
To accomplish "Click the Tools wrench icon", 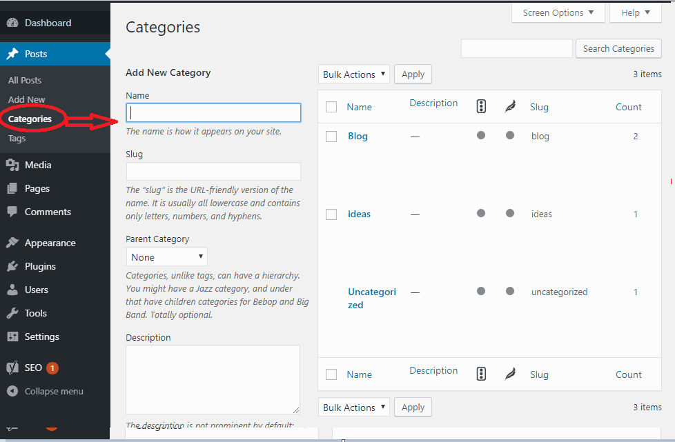I will pos(12,313).
